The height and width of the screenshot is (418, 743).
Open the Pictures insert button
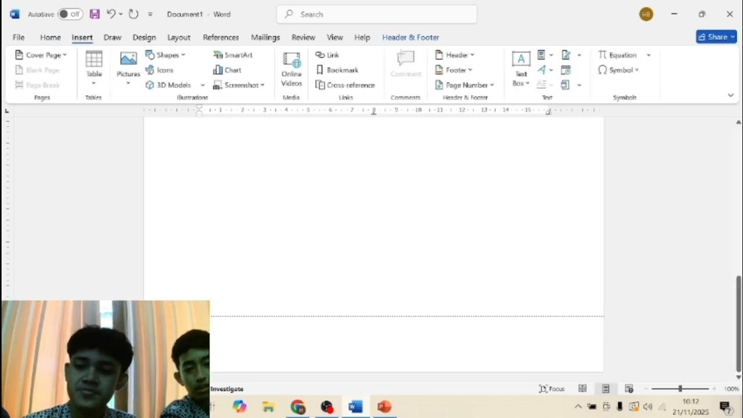pos(128,69)
